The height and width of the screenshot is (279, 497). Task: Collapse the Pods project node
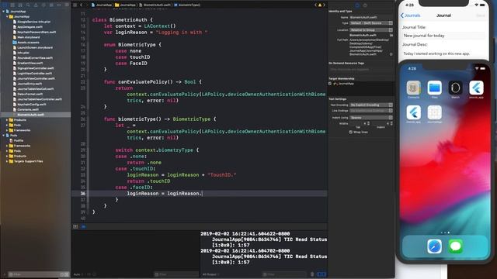pos(4,136)
